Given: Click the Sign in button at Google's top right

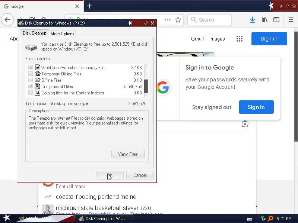Looking at the screenshot, I should point(269,39).
